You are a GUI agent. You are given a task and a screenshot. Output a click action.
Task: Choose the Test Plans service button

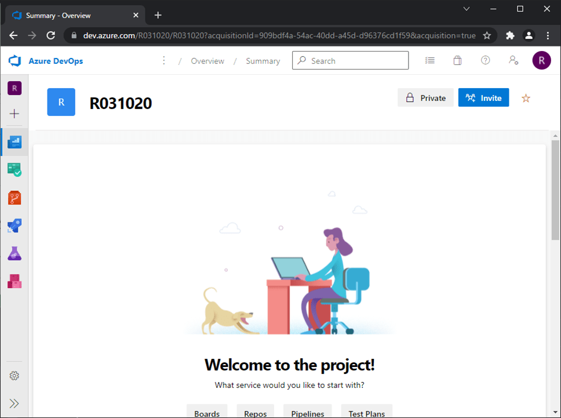coord(367,411)
